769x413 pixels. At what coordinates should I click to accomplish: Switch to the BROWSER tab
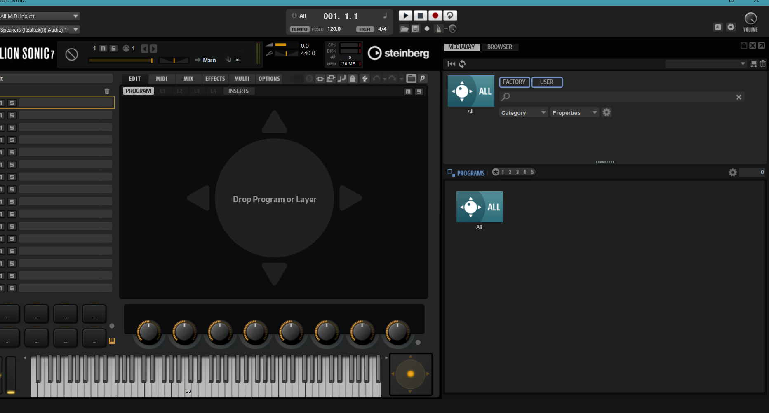coord(500,47)
